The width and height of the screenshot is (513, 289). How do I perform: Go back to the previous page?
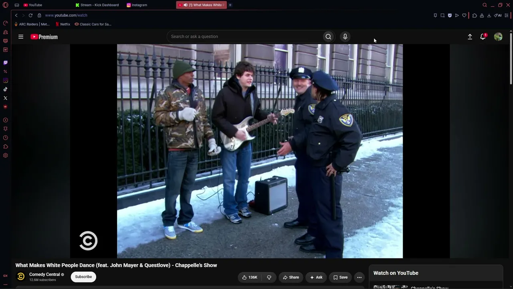[16, 15]
